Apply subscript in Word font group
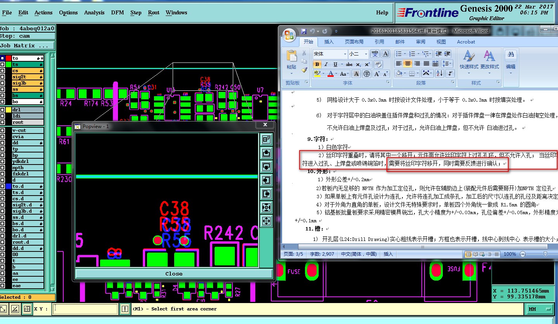 [x=358, y=64]
